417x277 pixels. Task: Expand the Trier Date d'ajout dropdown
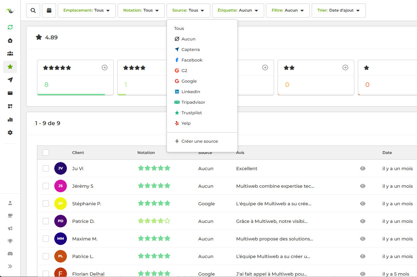pyautogui.click(x=338, y=11)
